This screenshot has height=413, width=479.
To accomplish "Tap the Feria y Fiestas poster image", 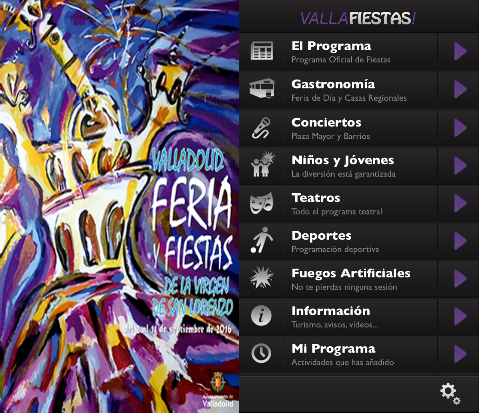I will 119,206.
